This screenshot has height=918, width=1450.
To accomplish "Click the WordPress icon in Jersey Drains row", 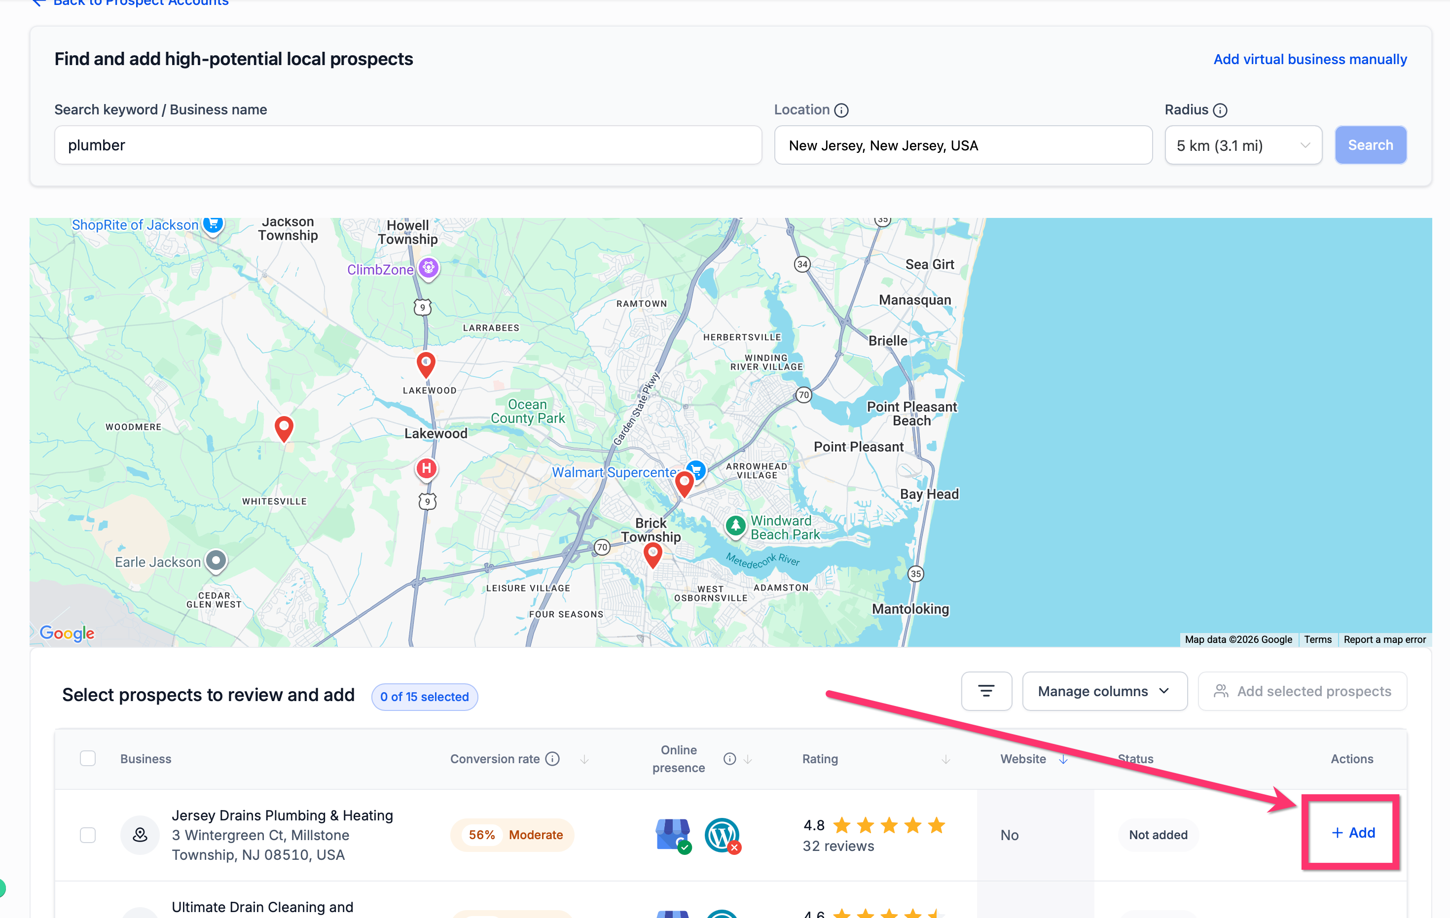I will click(x=722, y=835).
